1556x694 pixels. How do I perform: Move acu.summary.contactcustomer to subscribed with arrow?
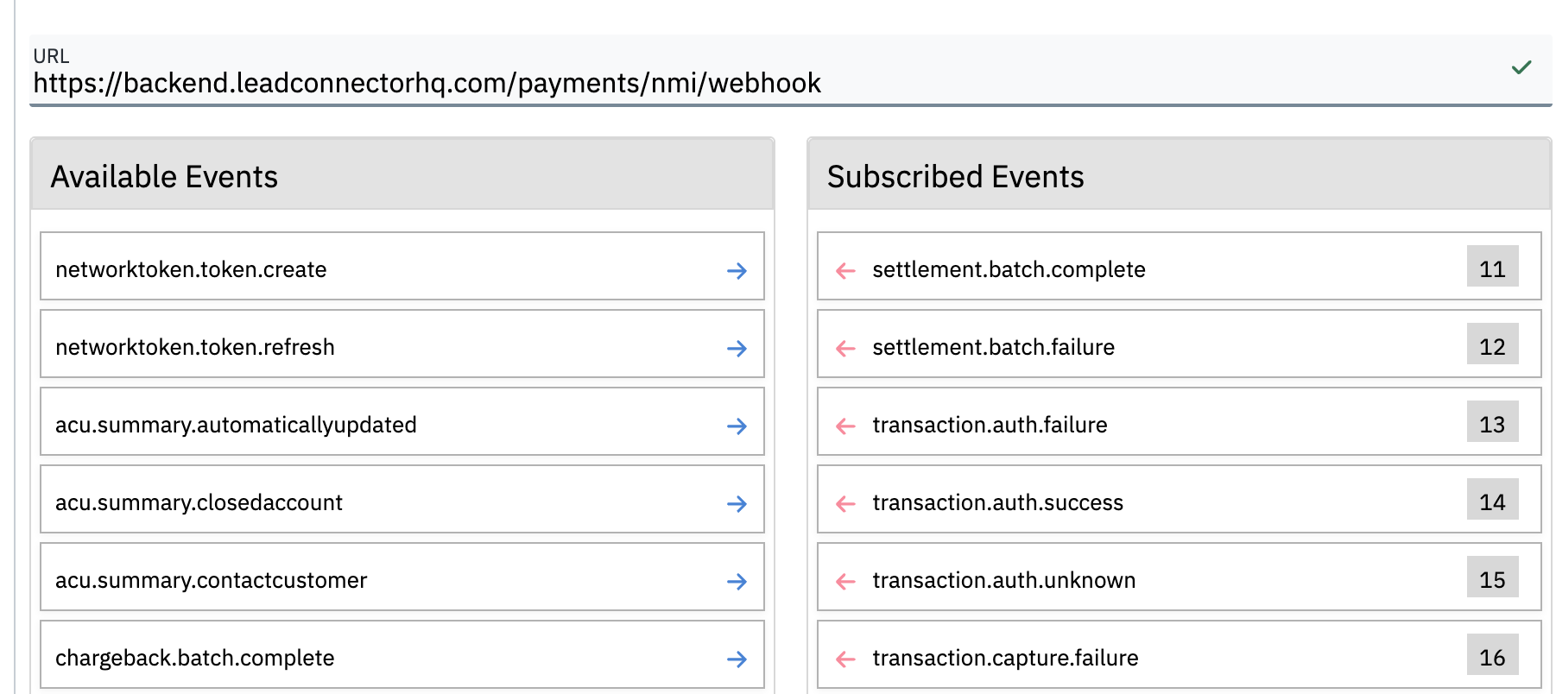point(737,582)
